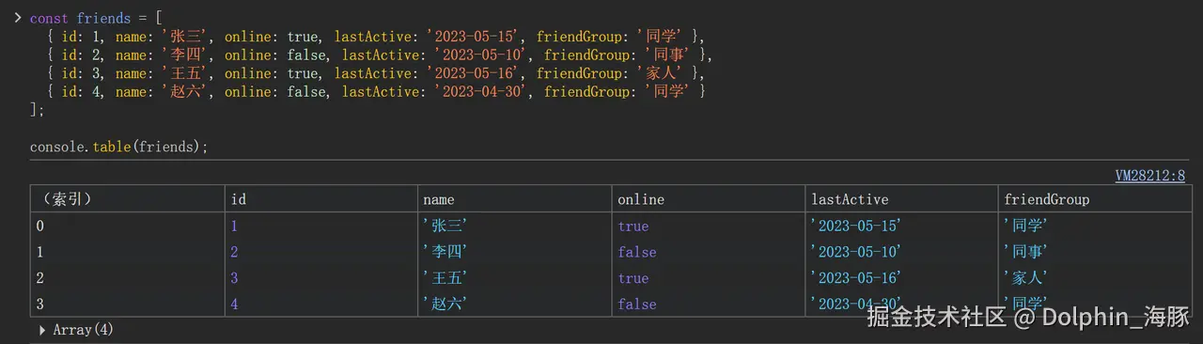The image size is (1203, 344).
Task: Sort table by the lastActive column header
Action: (901, 199)
